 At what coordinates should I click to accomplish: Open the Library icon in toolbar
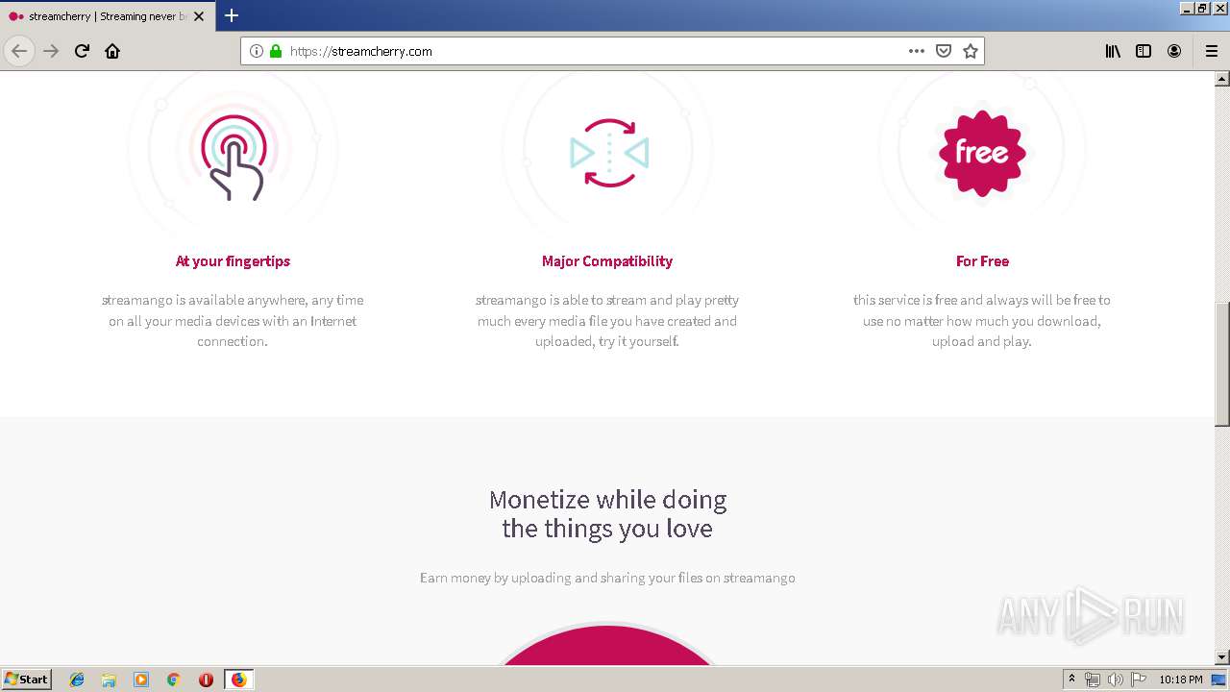click(1113, 51)
